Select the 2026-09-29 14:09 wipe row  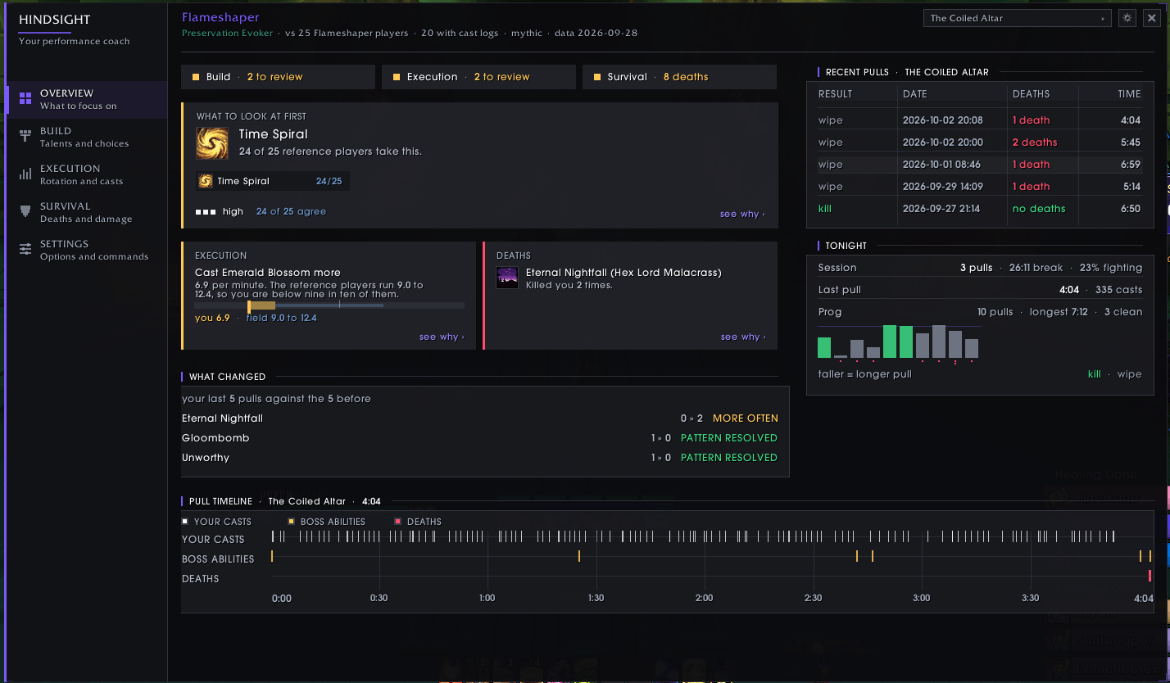(980, 187)
